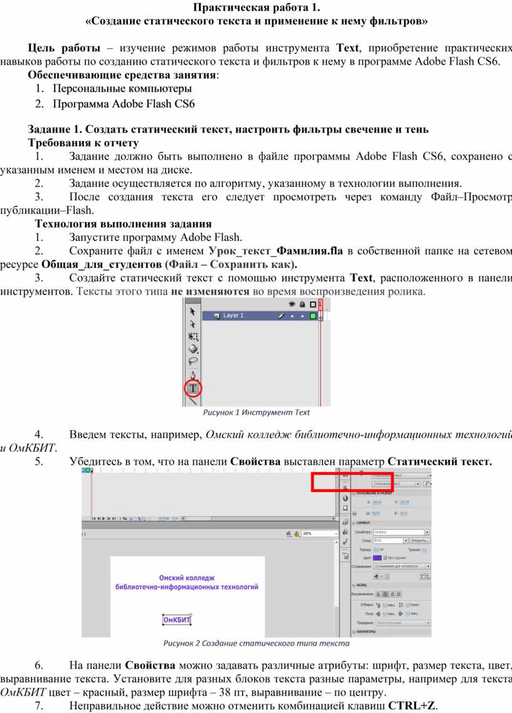Click the list item Персональные компьютеры
512x713 pixels.
(x=122, y=88)
